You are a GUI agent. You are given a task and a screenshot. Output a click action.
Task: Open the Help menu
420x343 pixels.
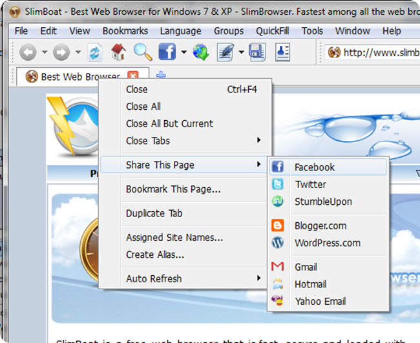point(392,31)
